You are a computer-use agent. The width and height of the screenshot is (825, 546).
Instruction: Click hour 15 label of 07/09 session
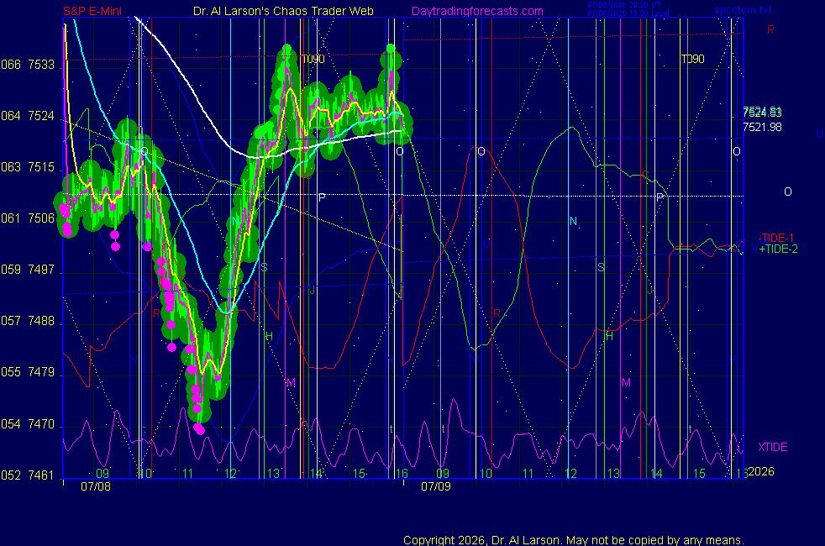(x=699, y=474)
